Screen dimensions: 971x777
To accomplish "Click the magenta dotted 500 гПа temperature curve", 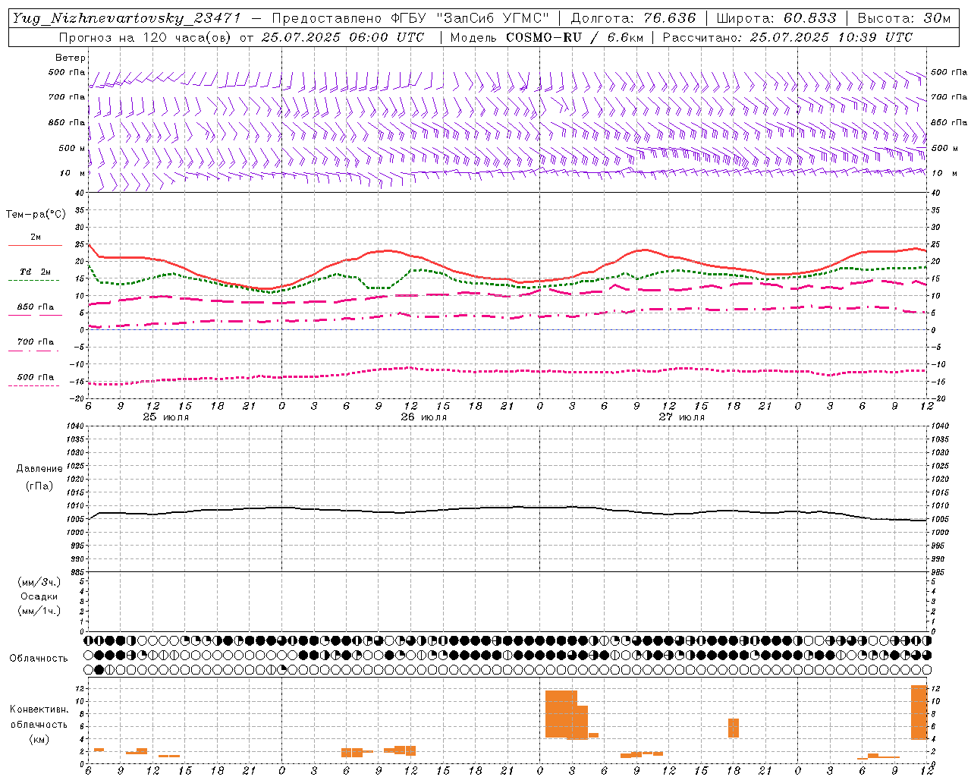I will pos(507,371).
